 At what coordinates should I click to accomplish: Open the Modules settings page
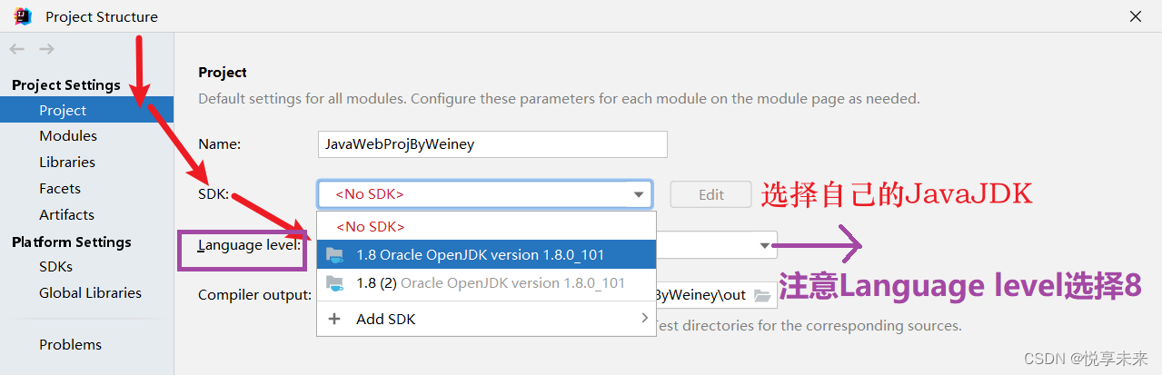click(x=68, y=135)
